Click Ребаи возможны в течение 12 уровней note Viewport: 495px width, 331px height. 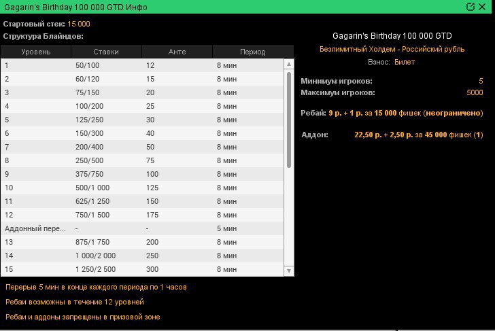coord(75,302)
